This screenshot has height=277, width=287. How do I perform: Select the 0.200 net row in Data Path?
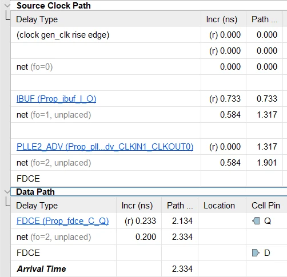[x=149, y=237]
